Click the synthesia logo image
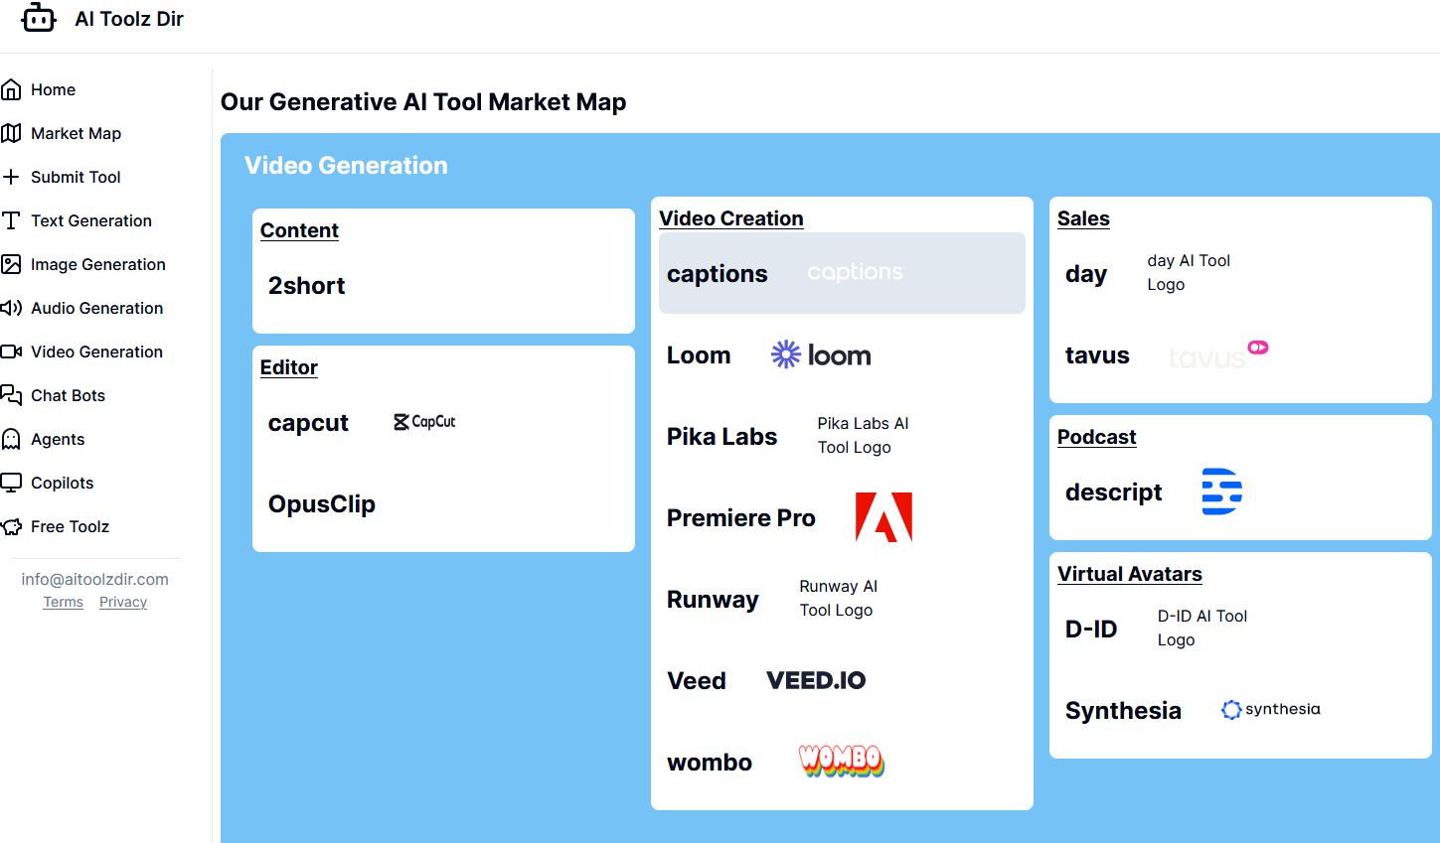The height and width of the screenshot is (843, 1440). point(1271,709)
